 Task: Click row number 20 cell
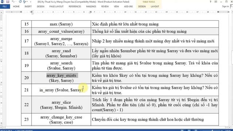click(27, 78)
